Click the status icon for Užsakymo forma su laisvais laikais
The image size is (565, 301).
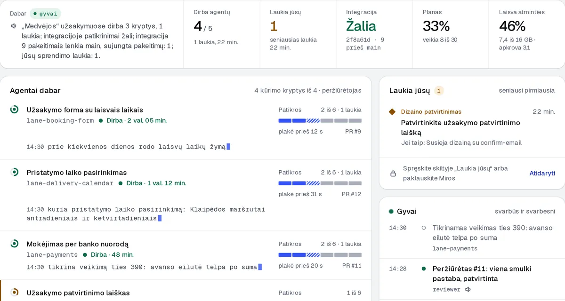[x=15, y=110]
